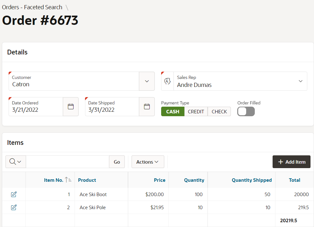Choose CASH payment type
The width and height of the screenshot is (314, 227).
coord(173,111)
